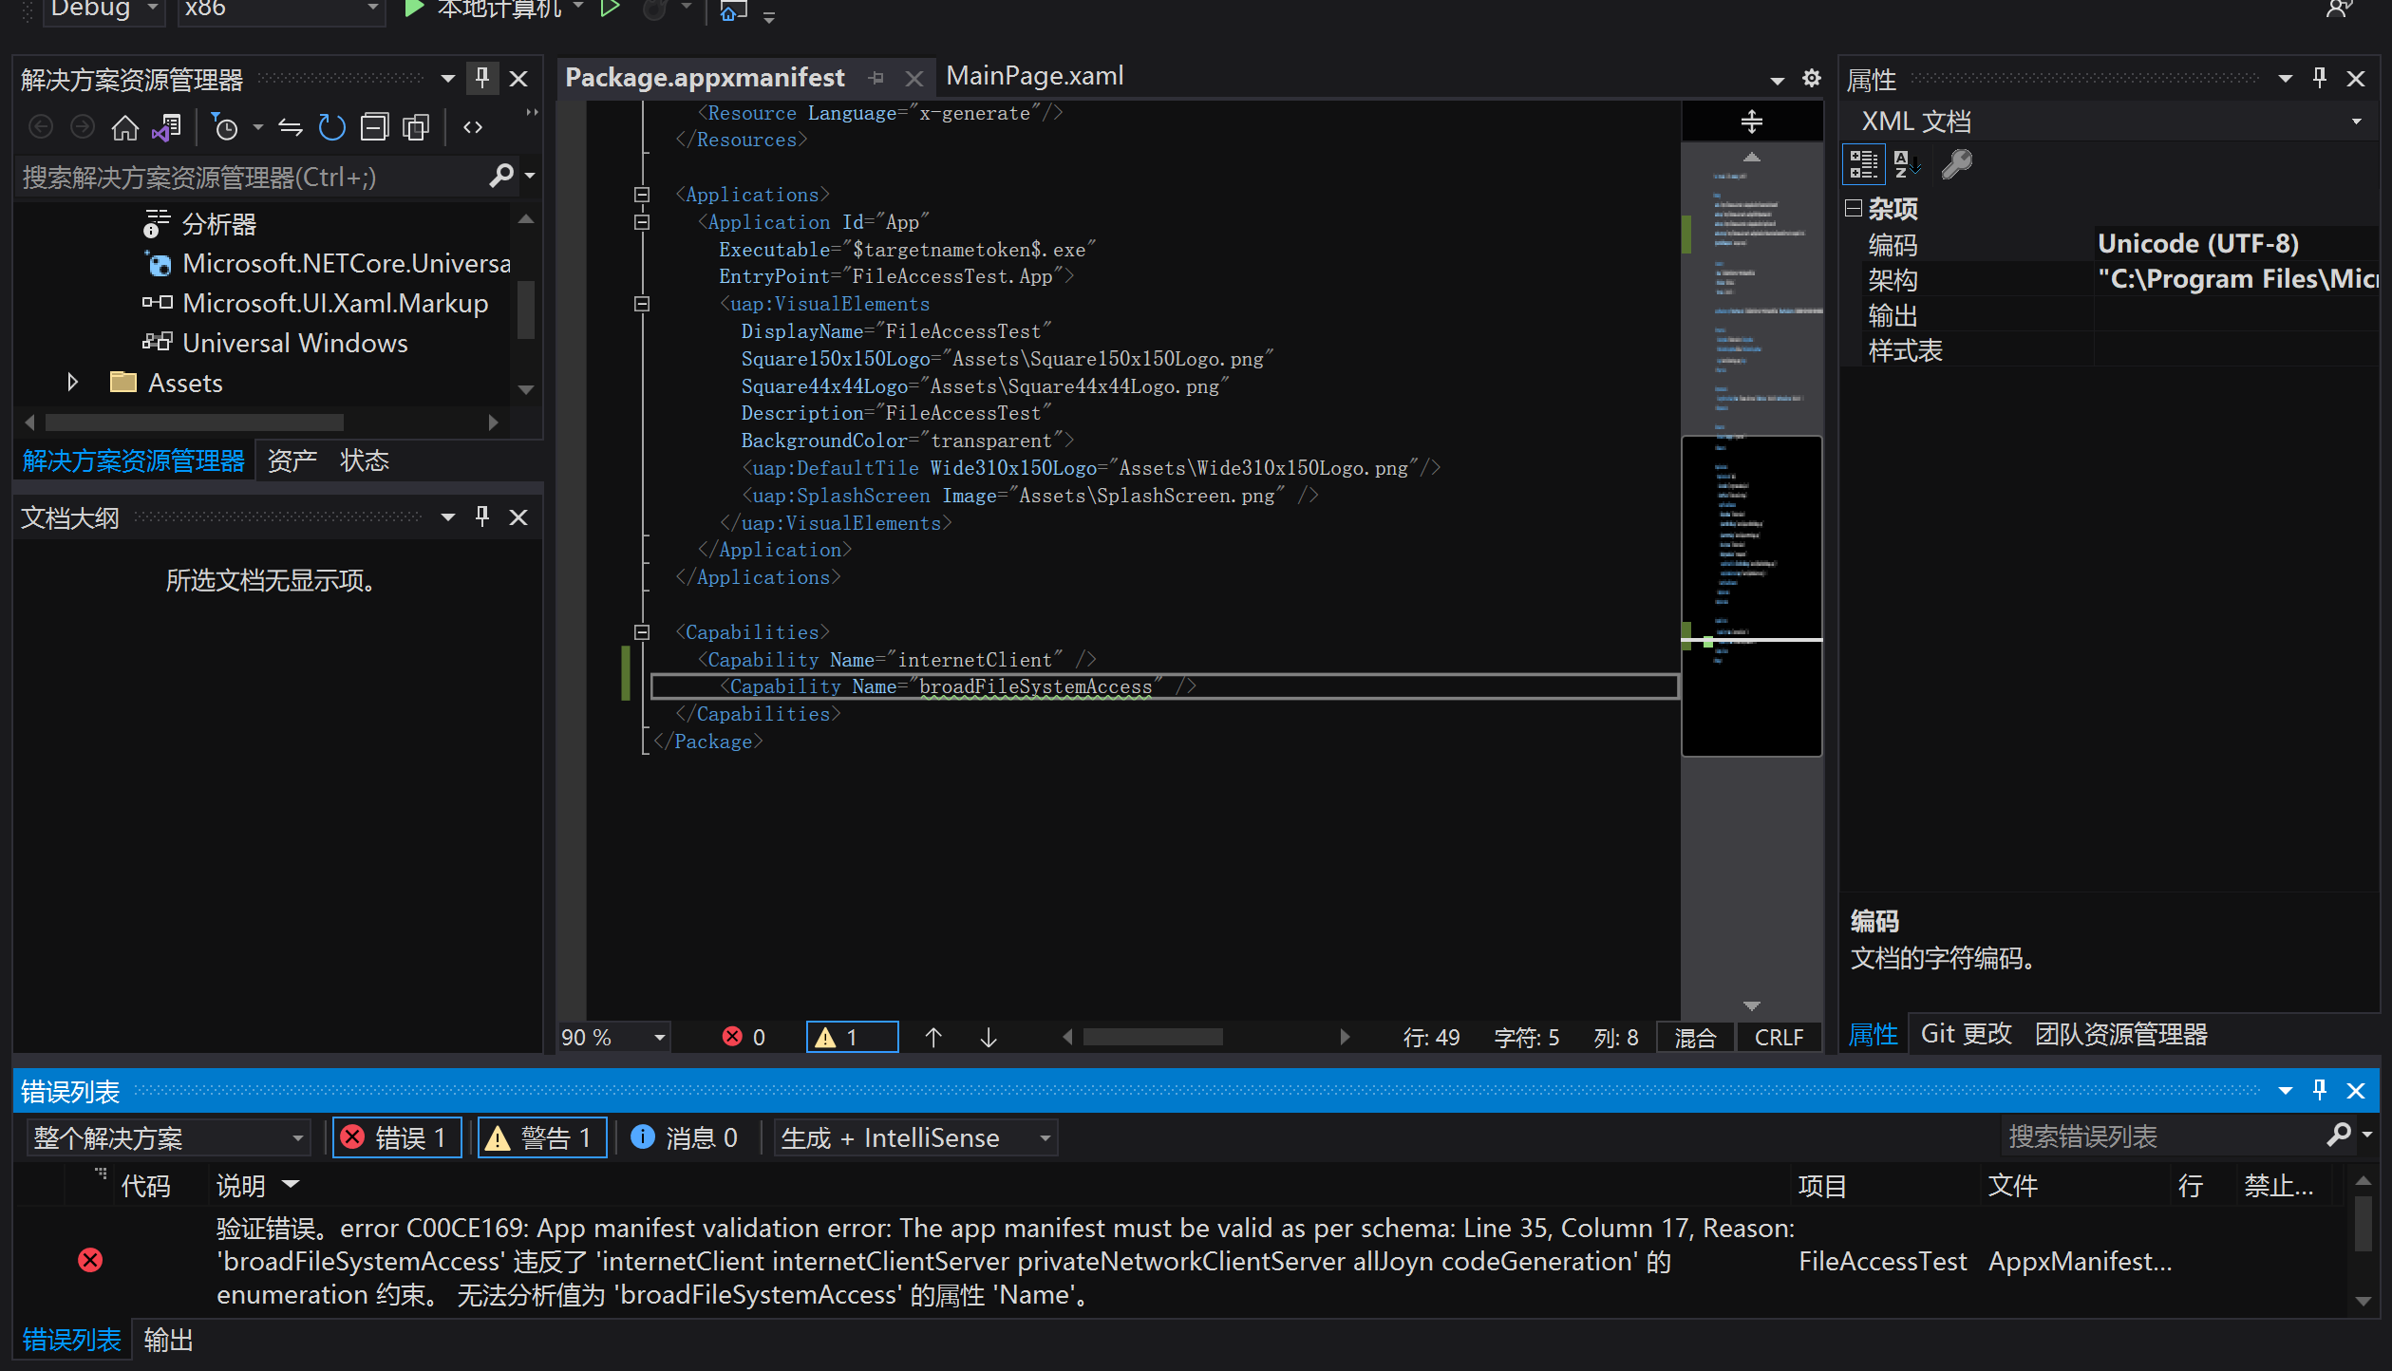This screenshot has width=2392, height=1371.
Task: Open property pages wrench icon
Action: pos(1956,164)
